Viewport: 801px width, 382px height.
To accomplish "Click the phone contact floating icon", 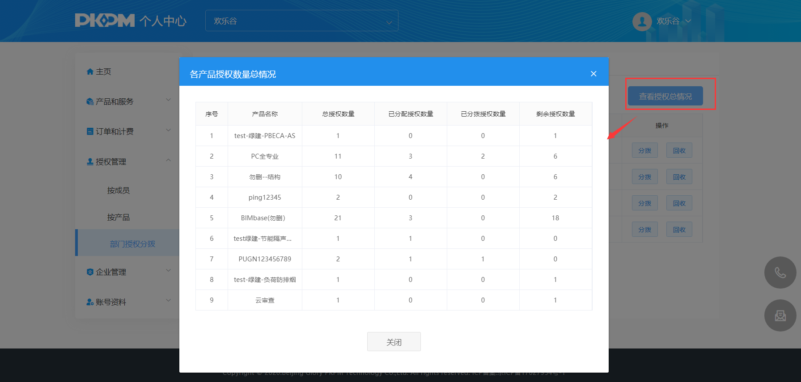I will coord(780,273).
